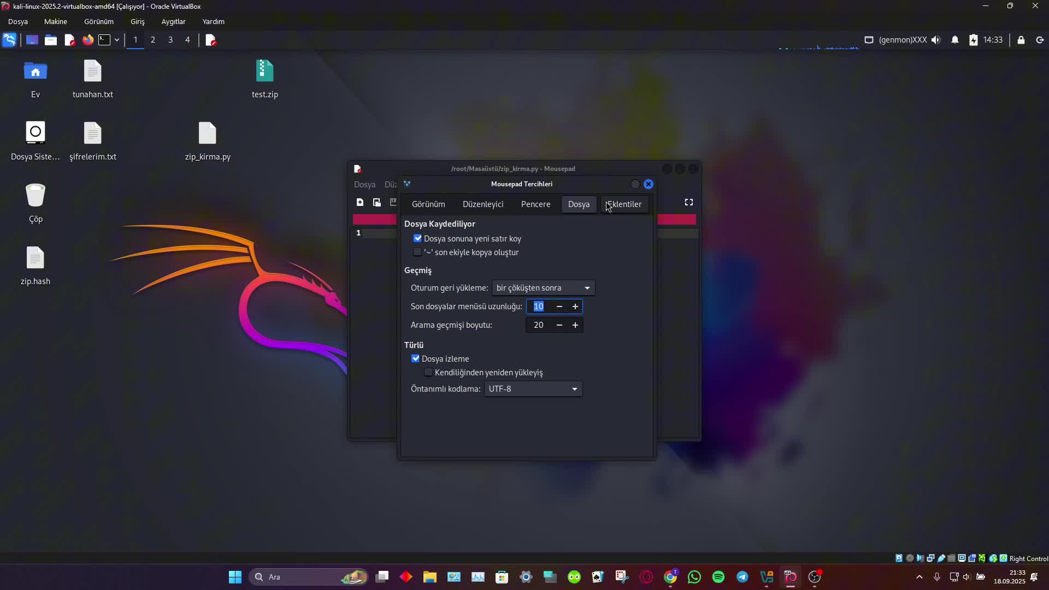Viewport: 1049px width, 590px height.
Task: Open Firefox from the Kali panel
Action: pyautogui.click(x=88, y=40)
